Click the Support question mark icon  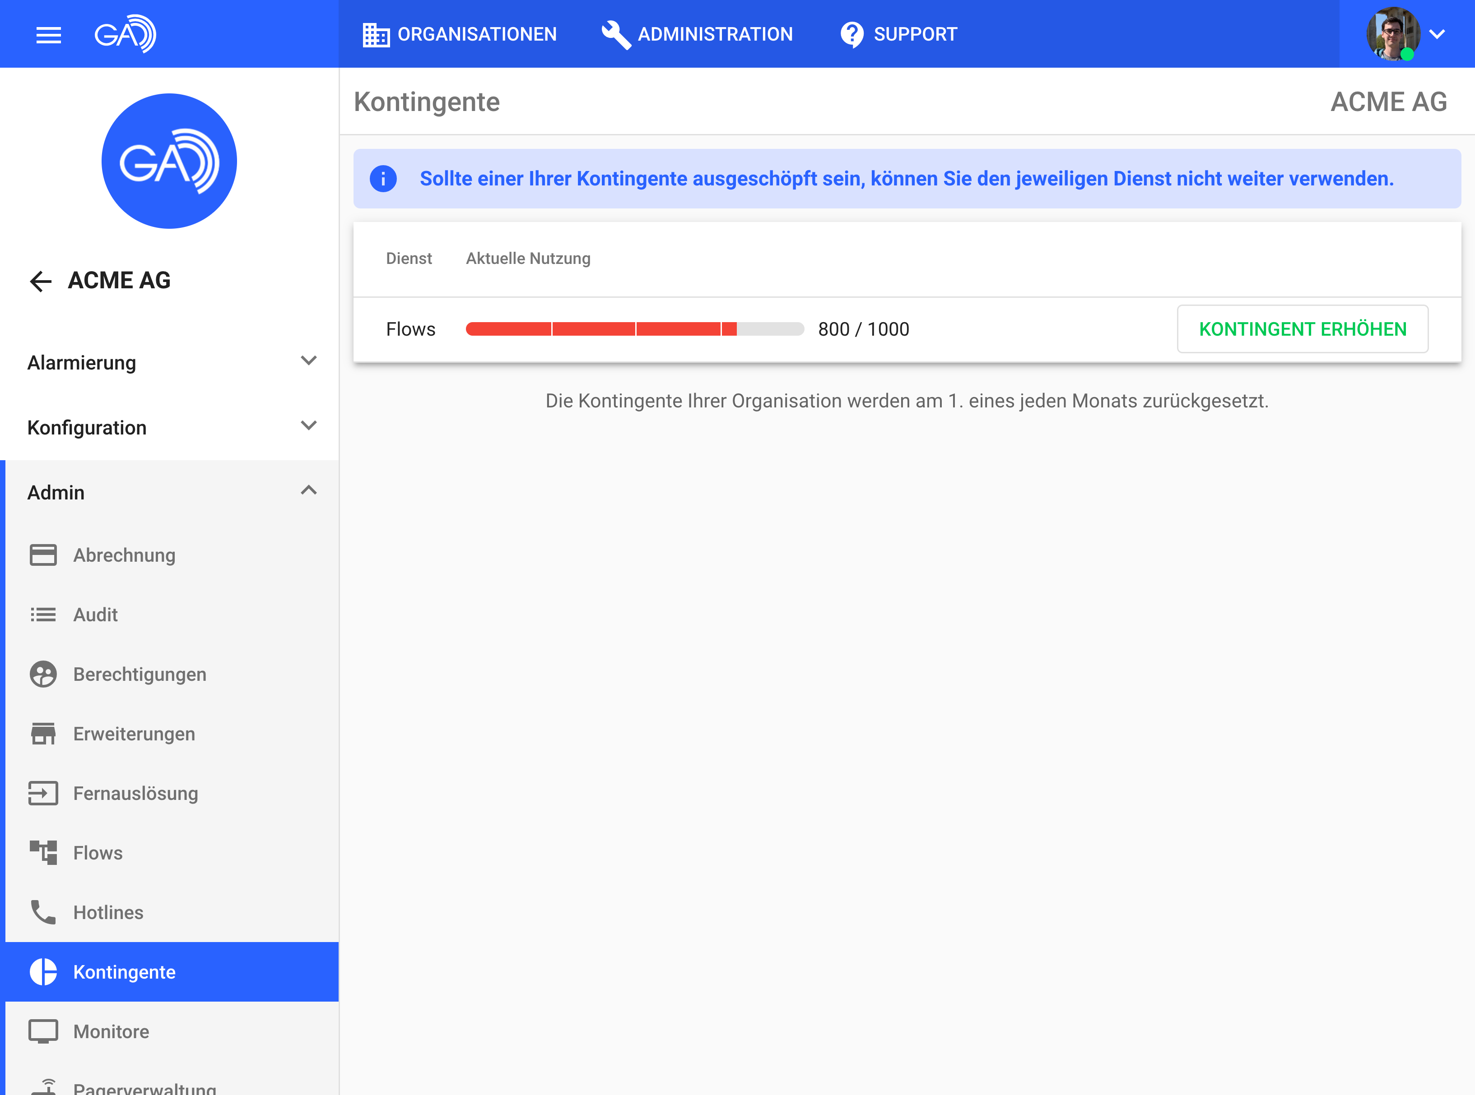851,34
